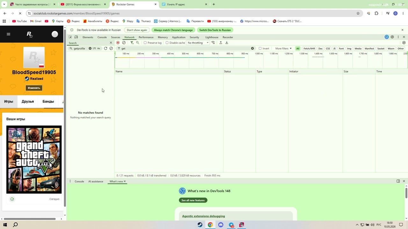
Task: Stop loading the page
Action: (20, 13)
